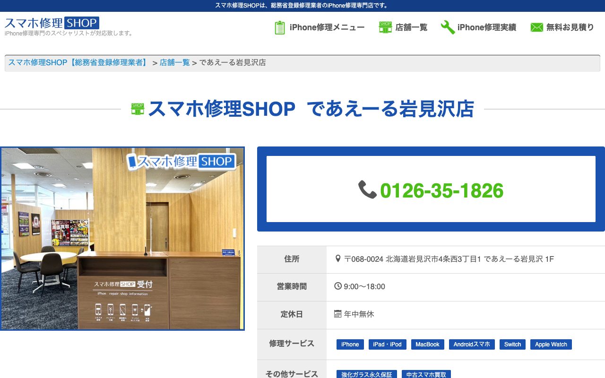Click the その他サービス row label
This screenshot has height=378, width=605.
[292, 374]
